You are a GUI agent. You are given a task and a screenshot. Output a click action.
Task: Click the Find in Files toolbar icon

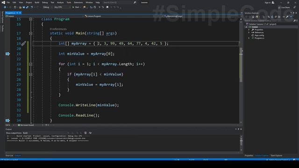[84, 7]
